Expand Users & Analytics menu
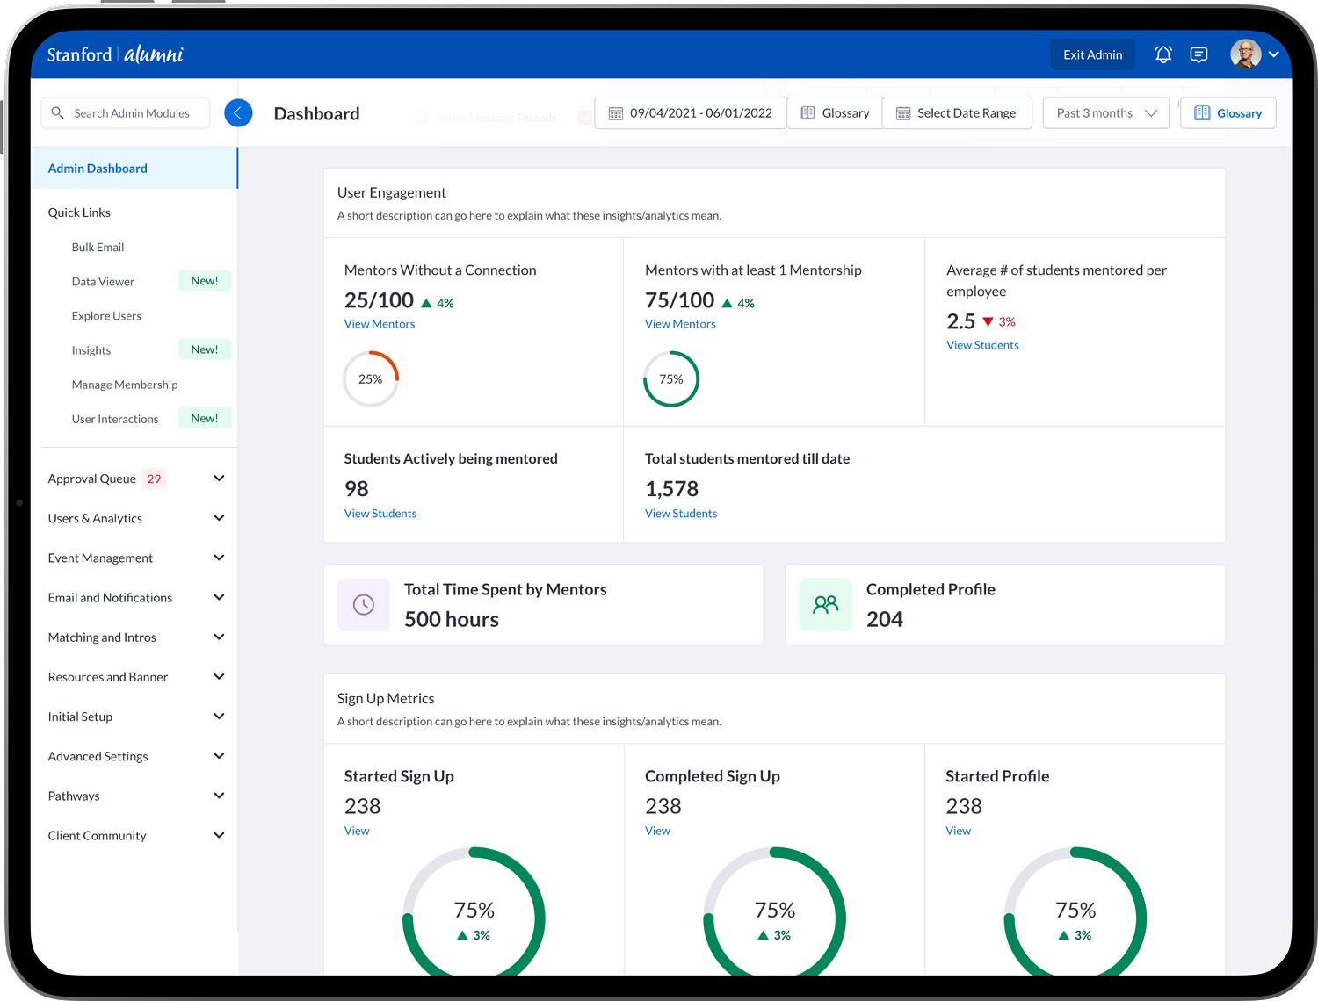 pyautogui.click(x=219, y=518)
